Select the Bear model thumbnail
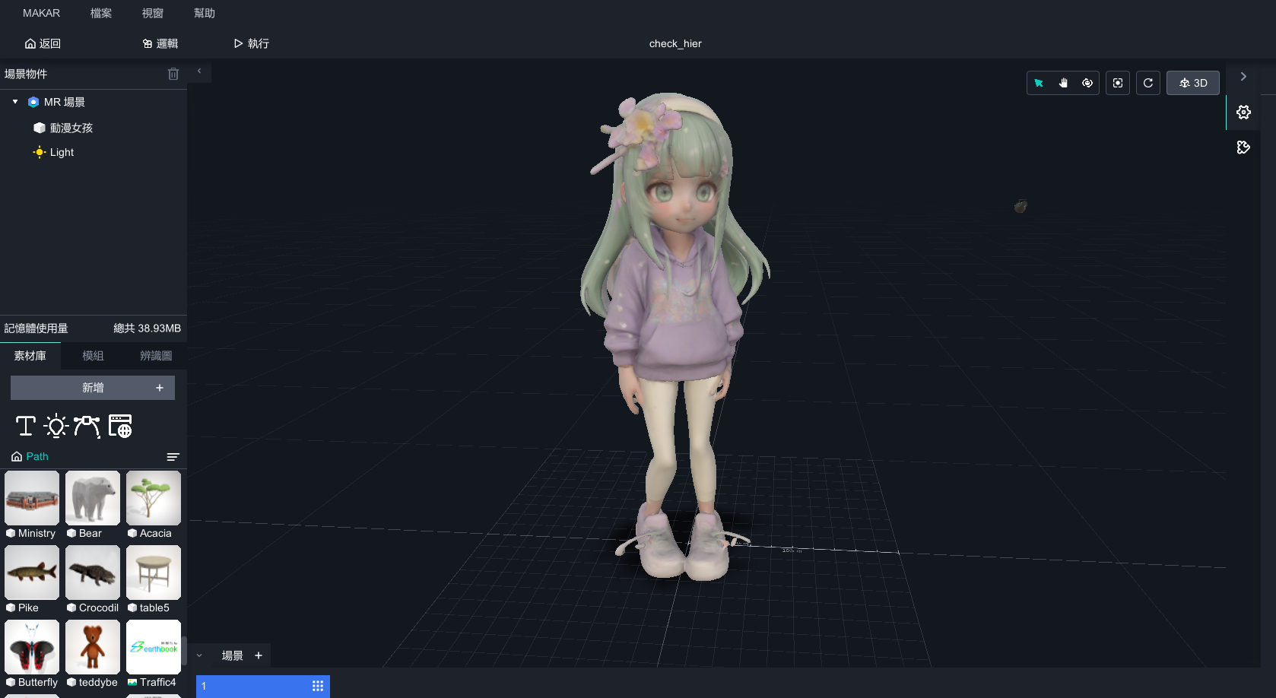The height and width of the screenshot is (698, 1276). pyautogui.click(x=93, y=498)
